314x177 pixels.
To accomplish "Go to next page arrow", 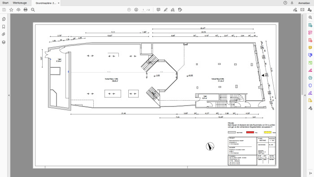I will tap(136, 9).
